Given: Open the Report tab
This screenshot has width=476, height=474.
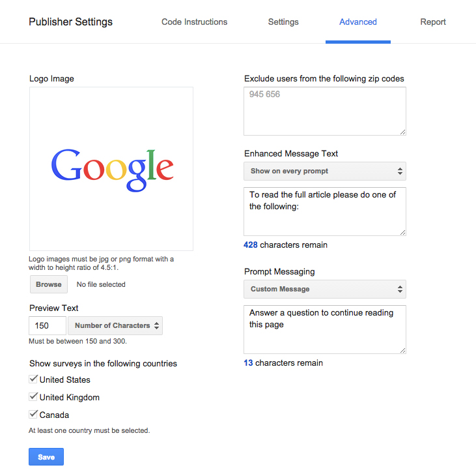Looking at the screenshot, I should (433, 22).
